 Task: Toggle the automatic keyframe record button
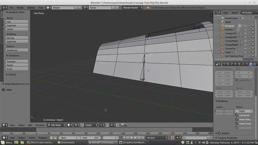click(173, 138)
